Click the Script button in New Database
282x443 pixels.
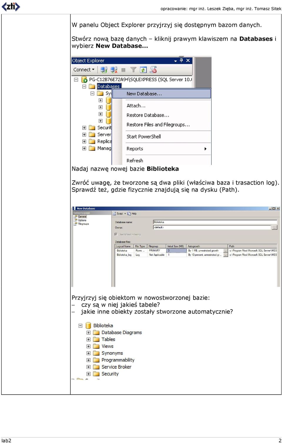[x=118, y=214]
